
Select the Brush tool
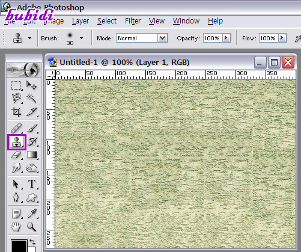(x=32, y=128)
